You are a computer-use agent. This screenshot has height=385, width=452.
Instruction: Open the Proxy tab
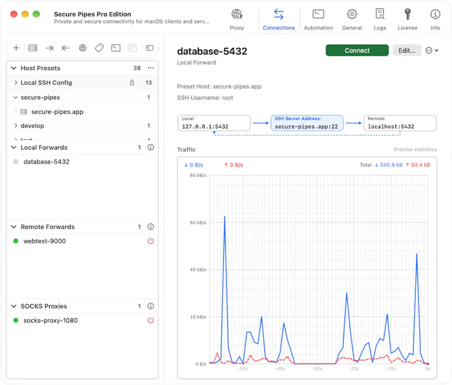(x=237, y=19)
